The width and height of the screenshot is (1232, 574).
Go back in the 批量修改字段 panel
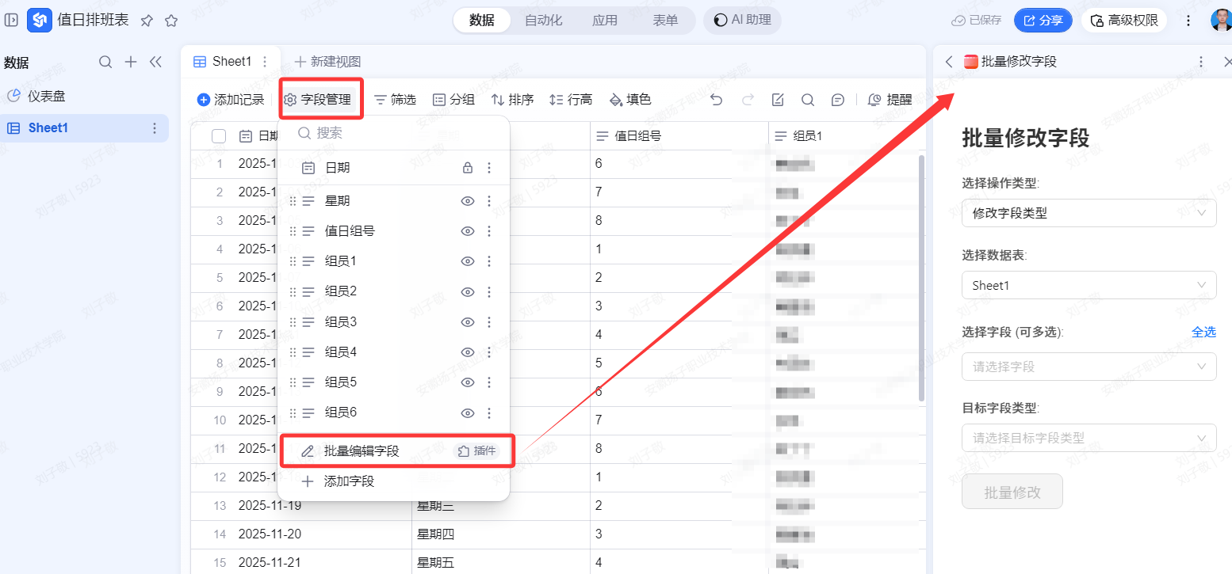pos(949,62)
